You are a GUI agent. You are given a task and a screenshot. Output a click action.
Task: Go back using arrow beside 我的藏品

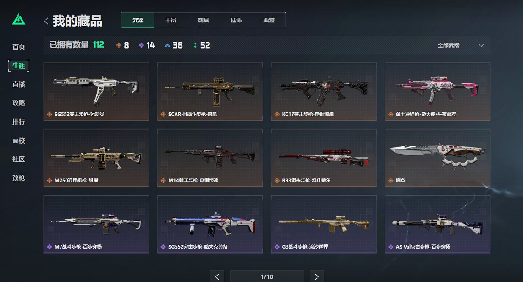pyautogui.click(x=46, y=21)
